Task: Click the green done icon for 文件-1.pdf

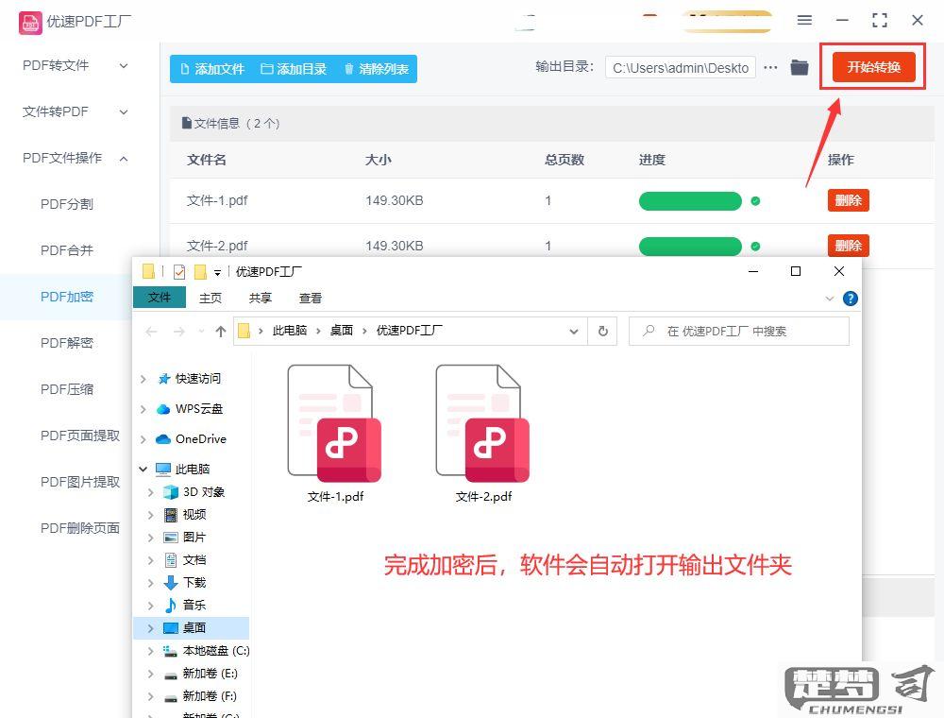Action: [755, 201]
